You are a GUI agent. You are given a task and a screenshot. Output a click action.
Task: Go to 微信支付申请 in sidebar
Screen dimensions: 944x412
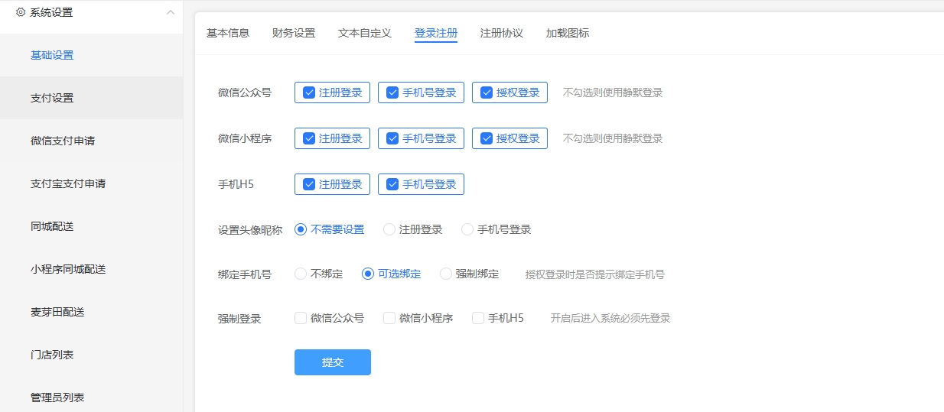(x=63, y=141)
